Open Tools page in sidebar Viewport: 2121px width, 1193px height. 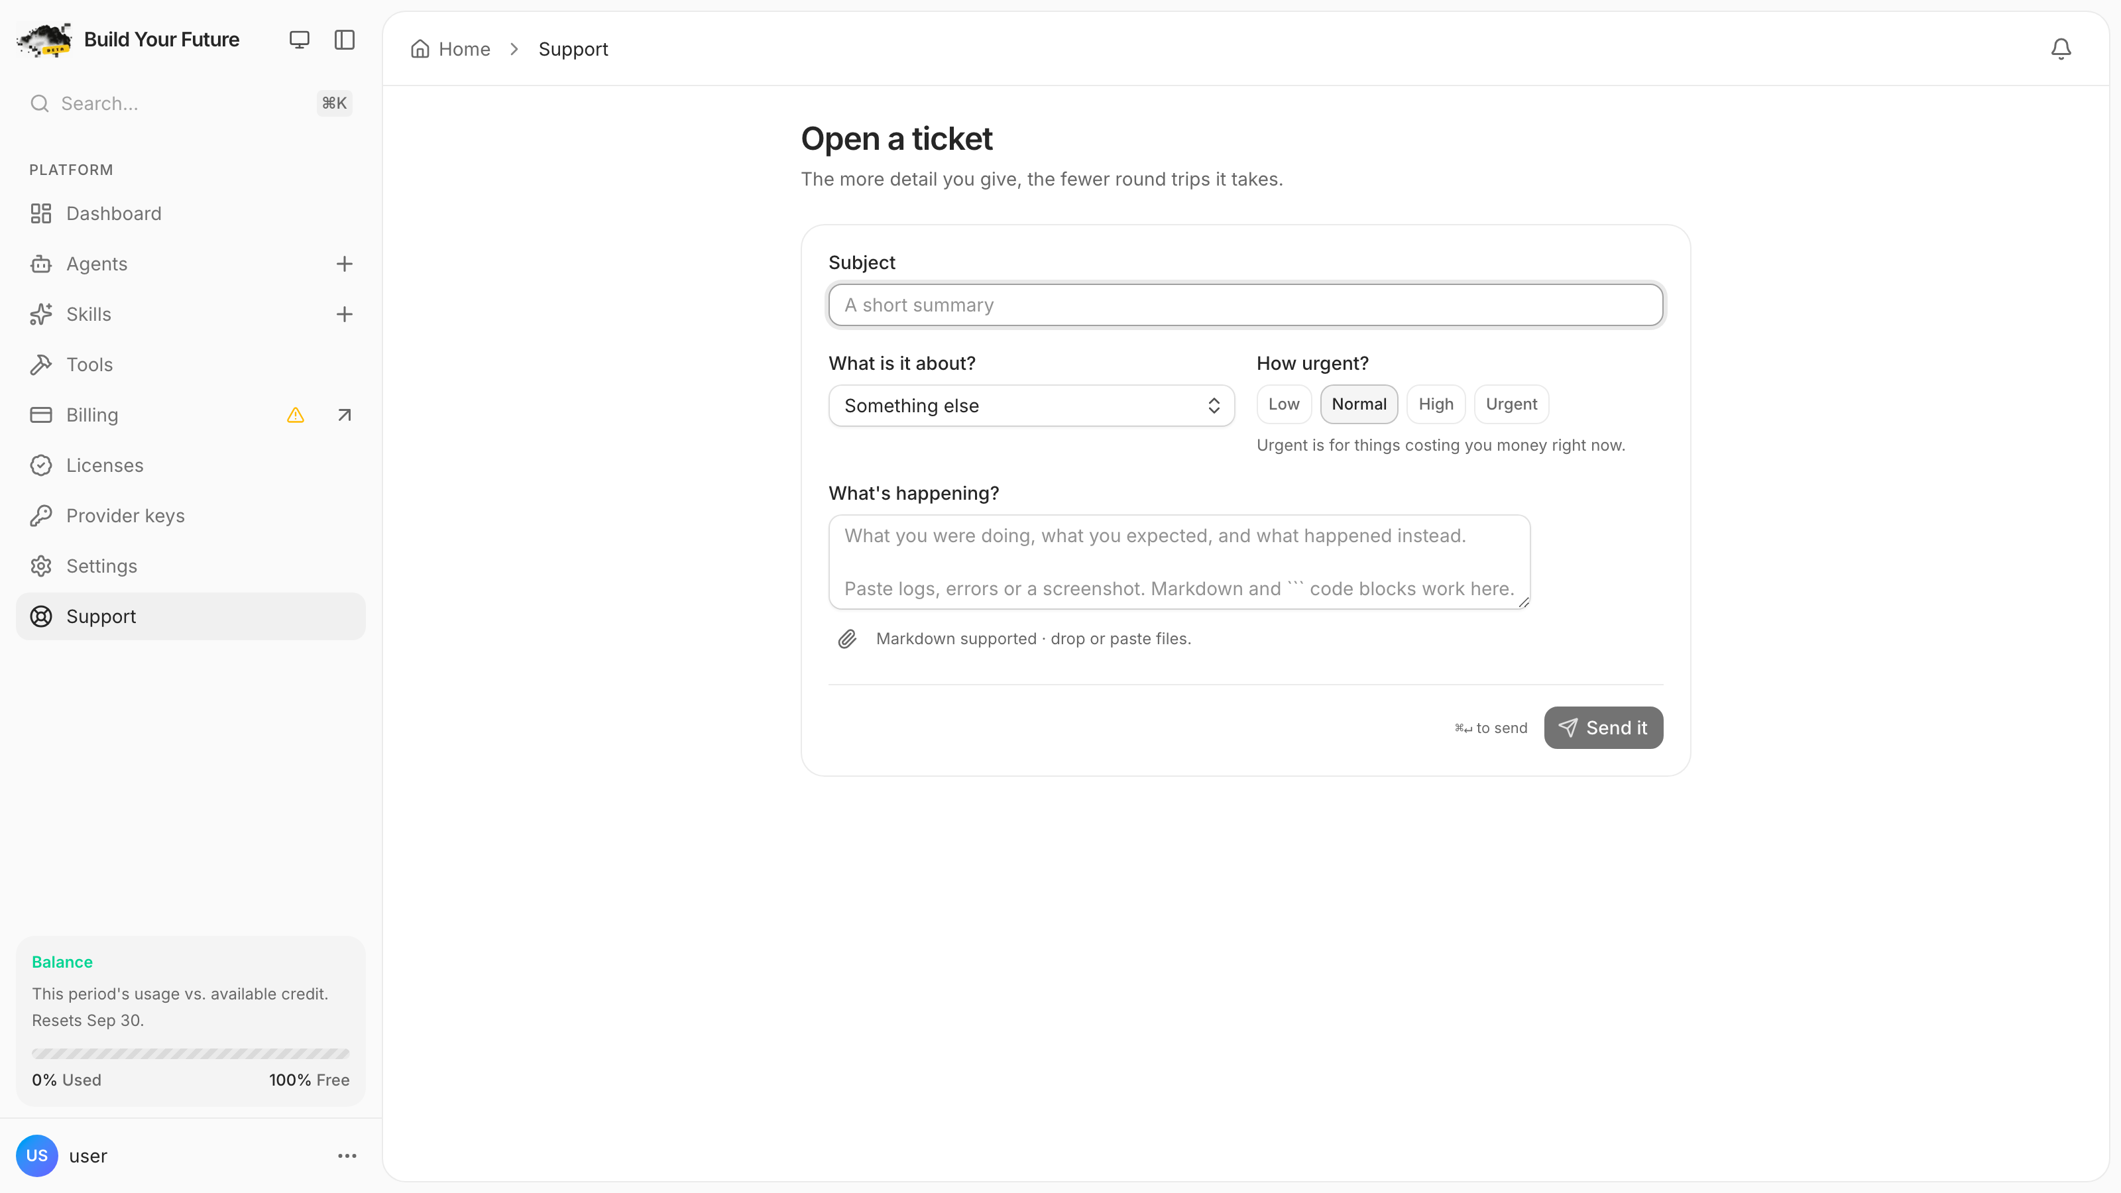(x=190, y=365)
